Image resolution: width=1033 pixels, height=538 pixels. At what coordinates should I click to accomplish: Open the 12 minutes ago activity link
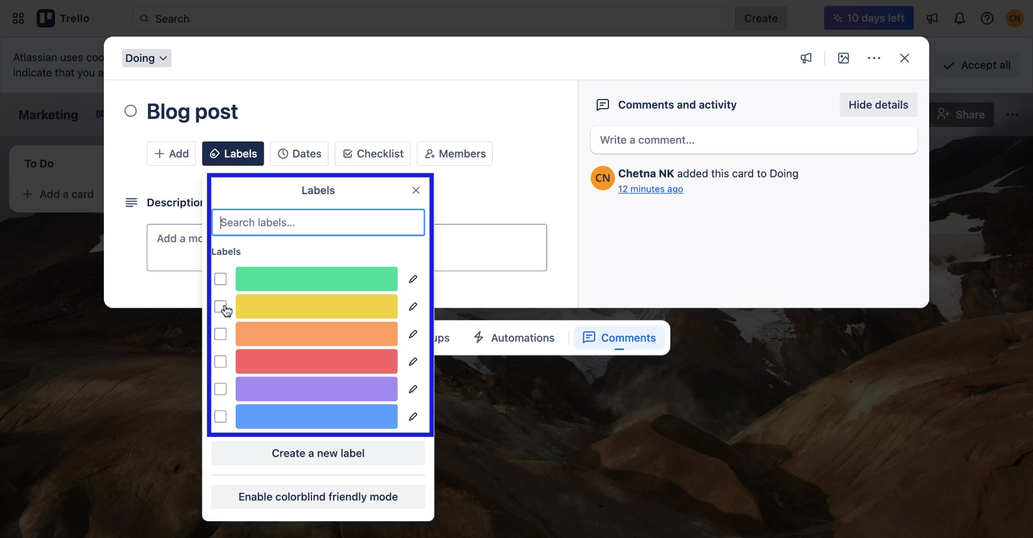(650, 189)
